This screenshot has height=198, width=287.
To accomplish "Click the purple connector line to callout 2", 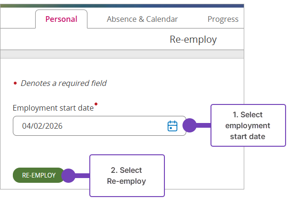I will click(83, 175).
